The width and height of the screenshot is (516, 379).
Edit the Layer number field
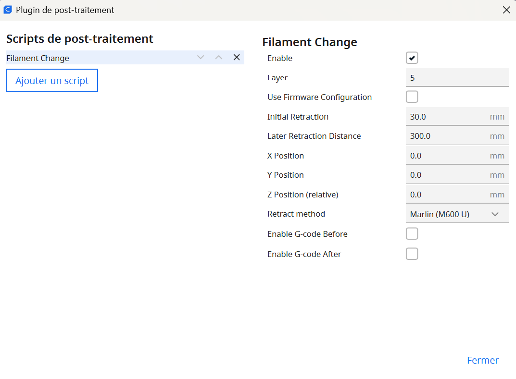coord(457,78)
